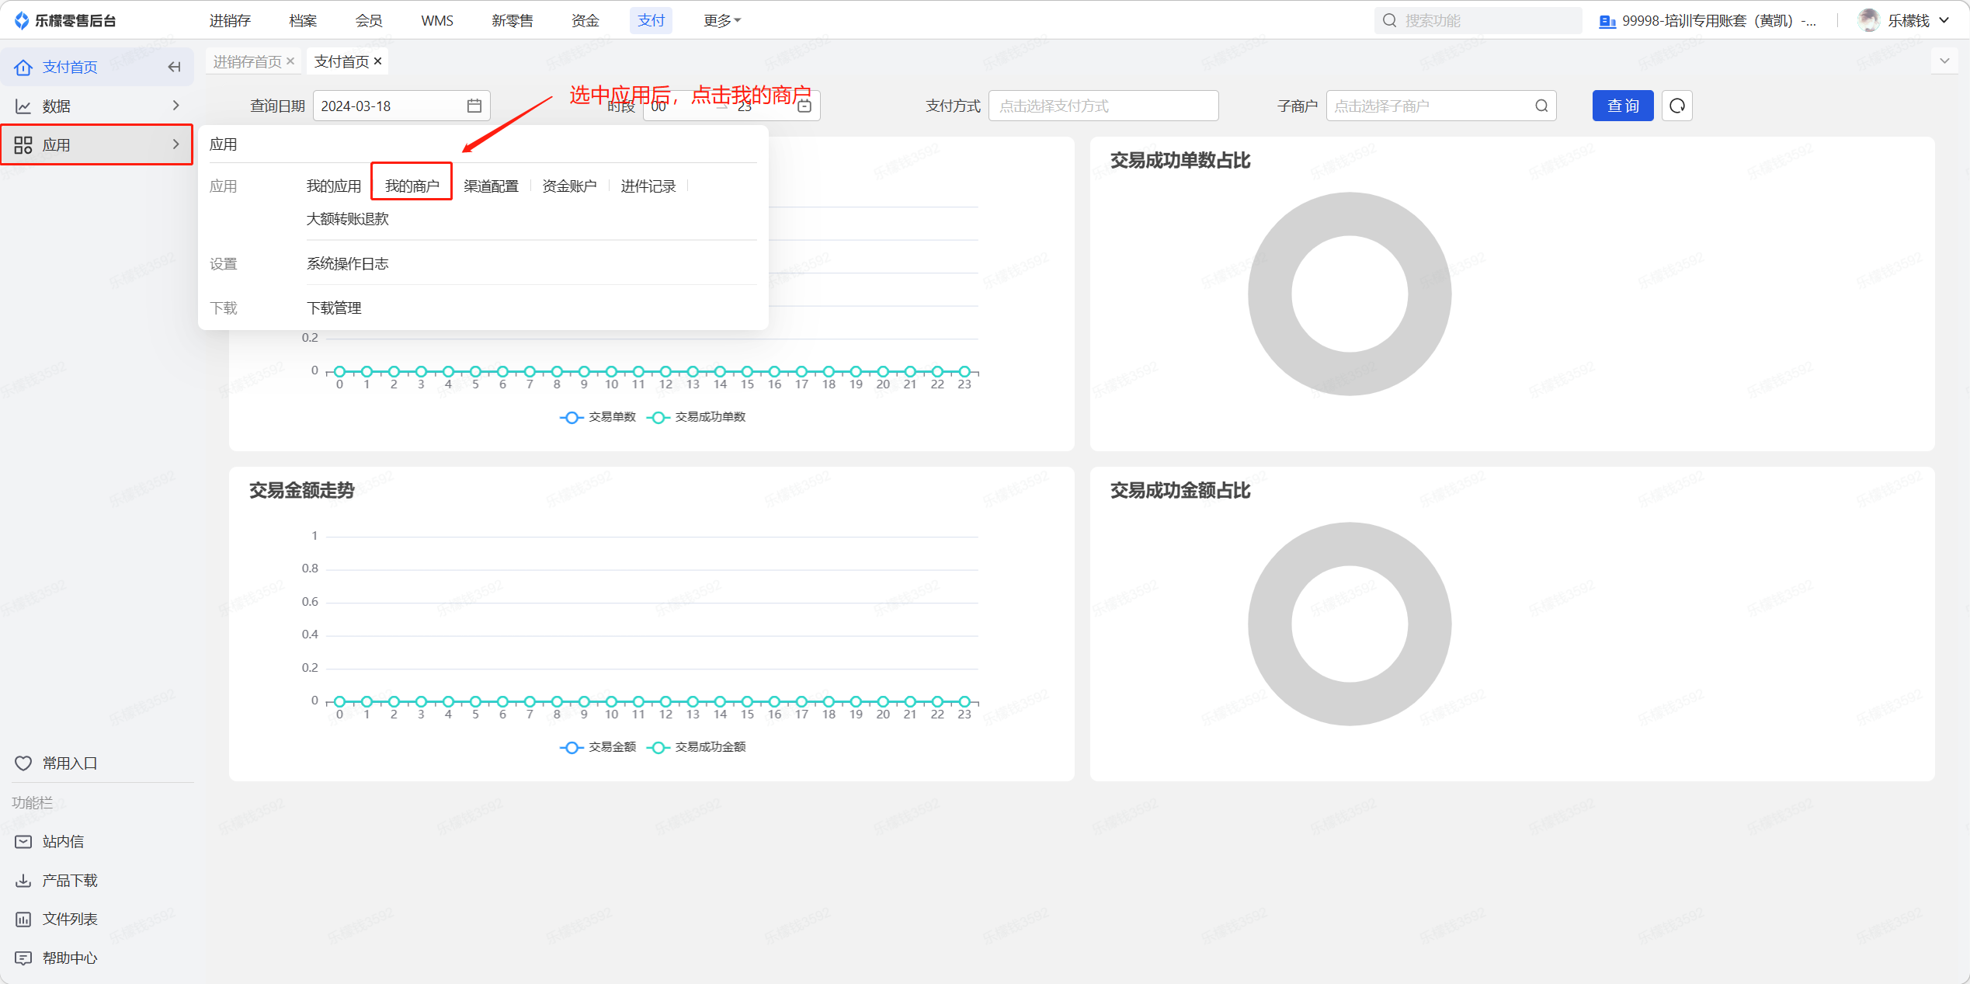
Task: Toggle 交易成功金额 legend series
Action: (x=697, y=747)
